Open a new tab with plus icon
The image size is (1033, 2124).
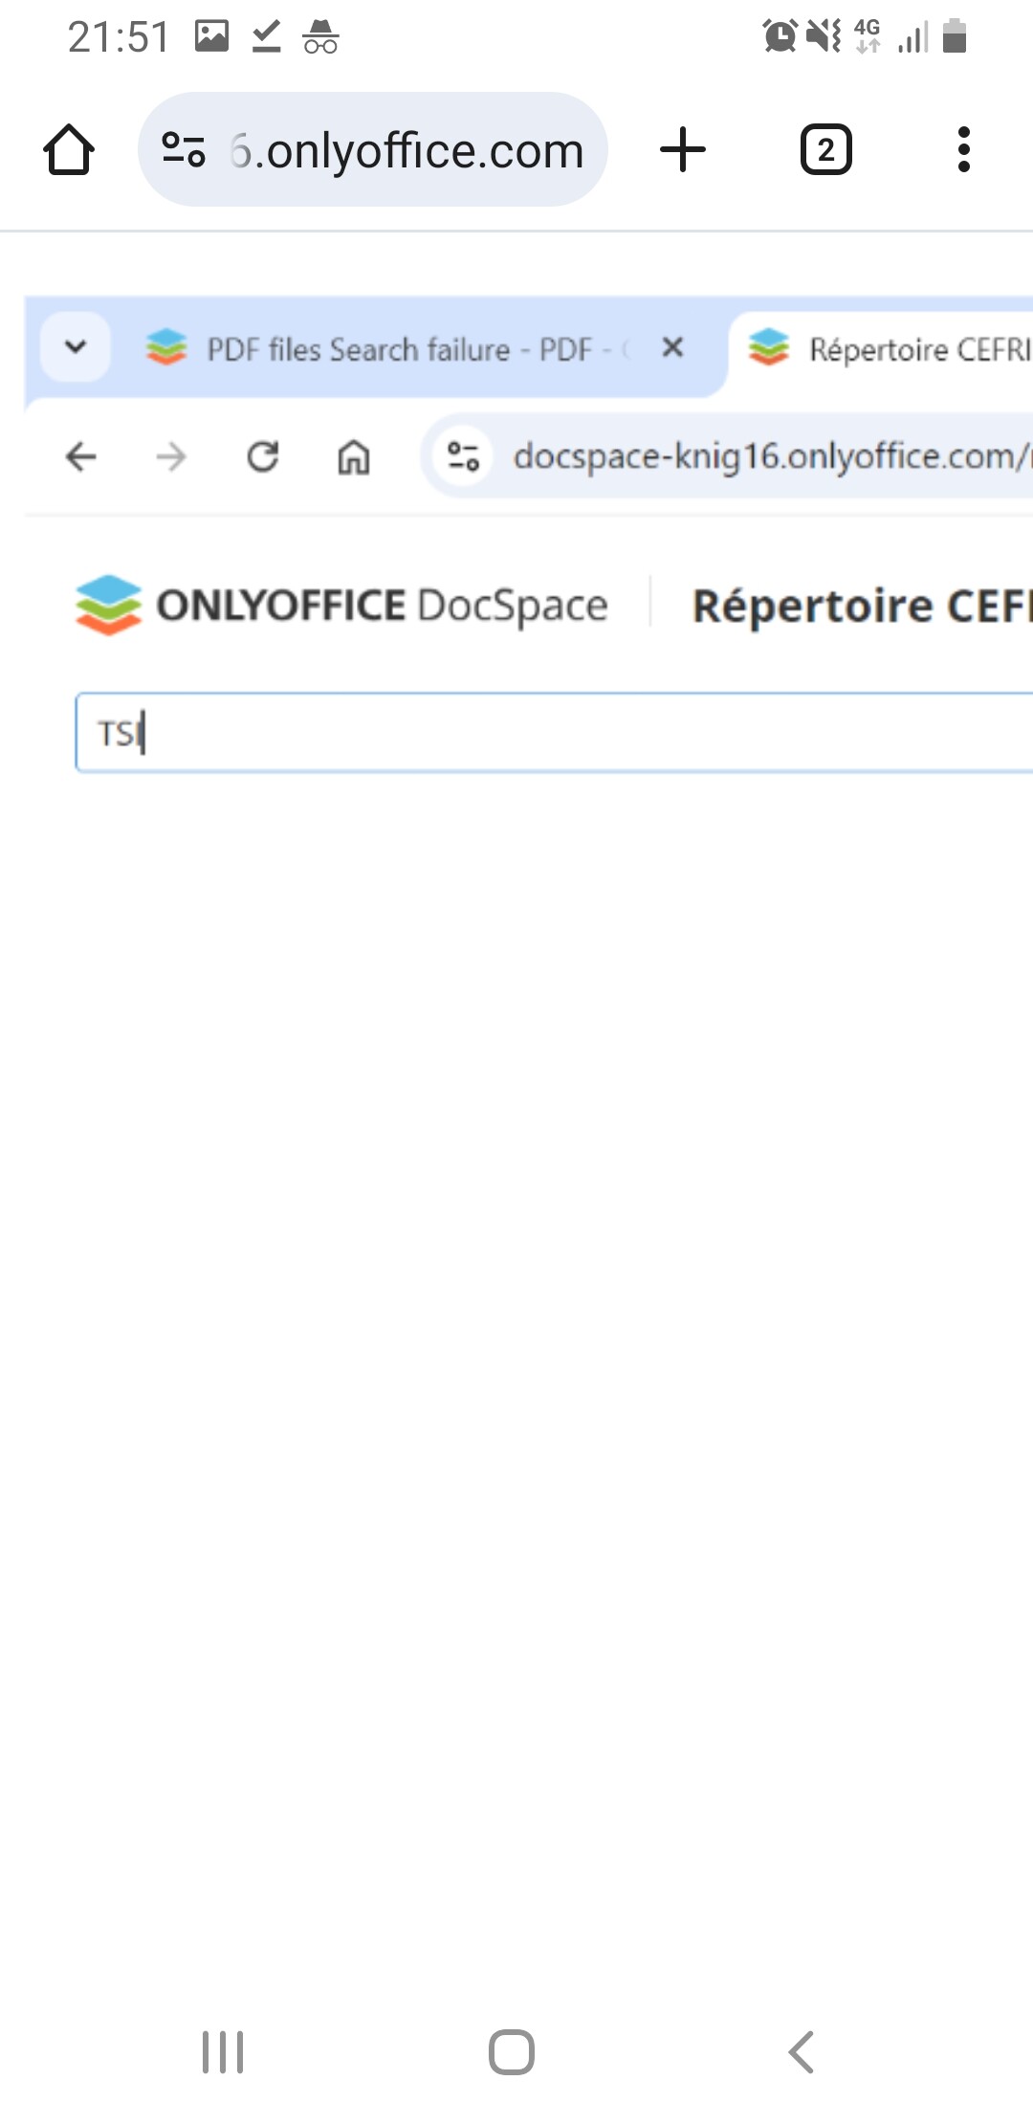point(683,150)
